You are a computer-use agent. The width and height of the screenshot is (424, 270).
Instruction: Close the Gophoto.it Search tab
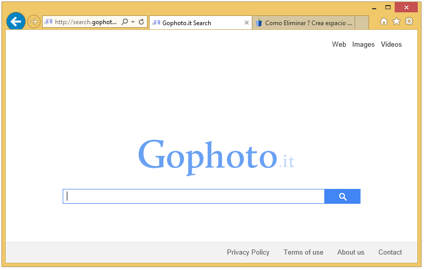coord(246,23)
